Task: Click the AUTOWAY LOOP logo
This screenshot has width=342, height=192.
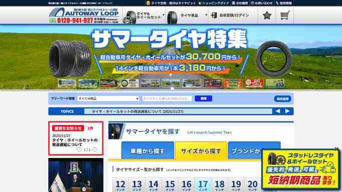Action: tap(84, 12)
